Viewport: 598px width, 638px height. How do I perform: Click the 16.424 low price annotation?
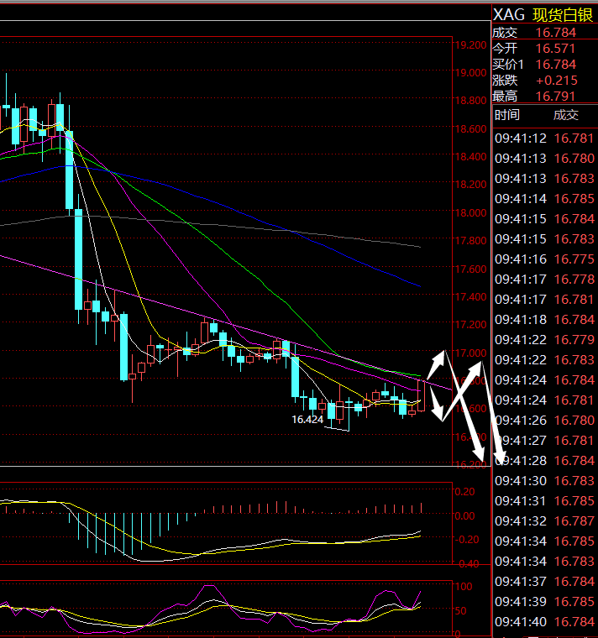307,419
